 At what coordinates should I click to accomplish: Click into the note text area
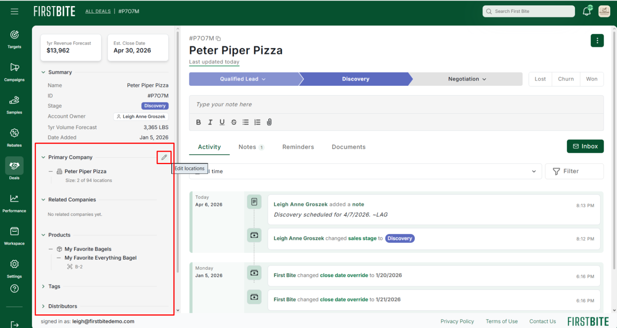tap(396, 104)
